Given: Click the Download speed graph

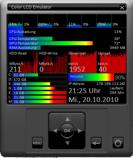Looking at the screenshot, I should [x=82, y=62].
